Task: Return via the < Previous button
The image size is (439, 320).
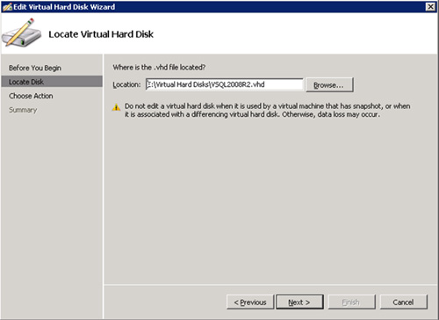Action: tap(250, 302)
